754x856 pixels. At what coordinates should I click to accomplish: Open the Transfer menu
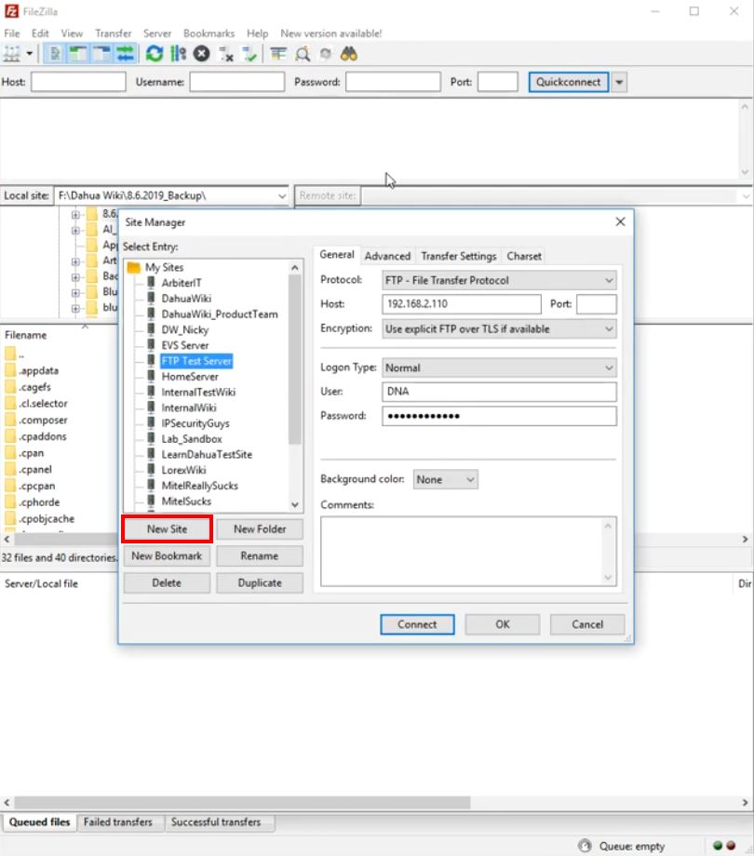tap(113, 33)
